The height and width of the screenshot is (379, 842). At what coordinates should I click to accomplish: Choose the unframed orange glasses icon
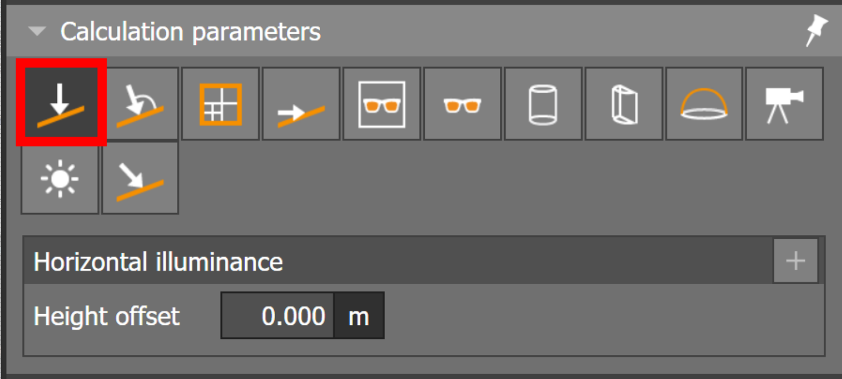[x=462, y=103]
